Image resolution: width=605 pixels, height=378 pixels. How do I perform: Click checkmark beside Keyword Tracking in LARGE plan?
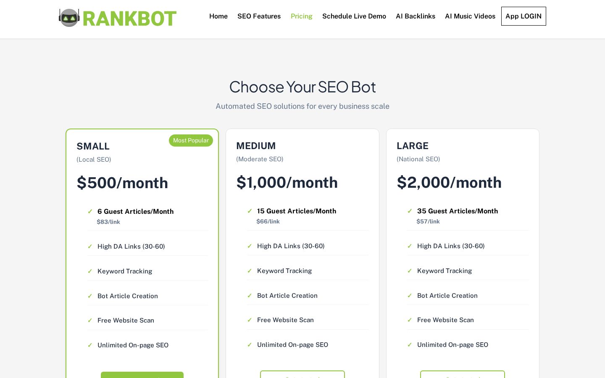(410, 270)
